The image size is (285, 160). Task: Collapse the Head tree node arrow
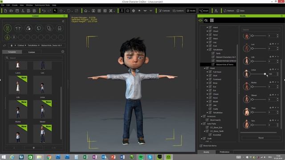204,68
